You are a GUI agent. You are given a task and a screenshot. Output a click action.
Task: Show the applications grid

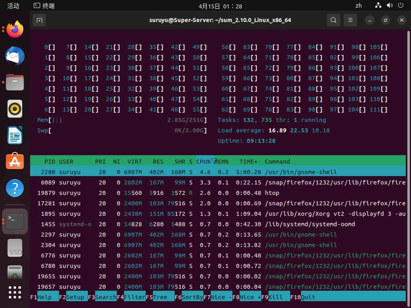coord(15,292)
